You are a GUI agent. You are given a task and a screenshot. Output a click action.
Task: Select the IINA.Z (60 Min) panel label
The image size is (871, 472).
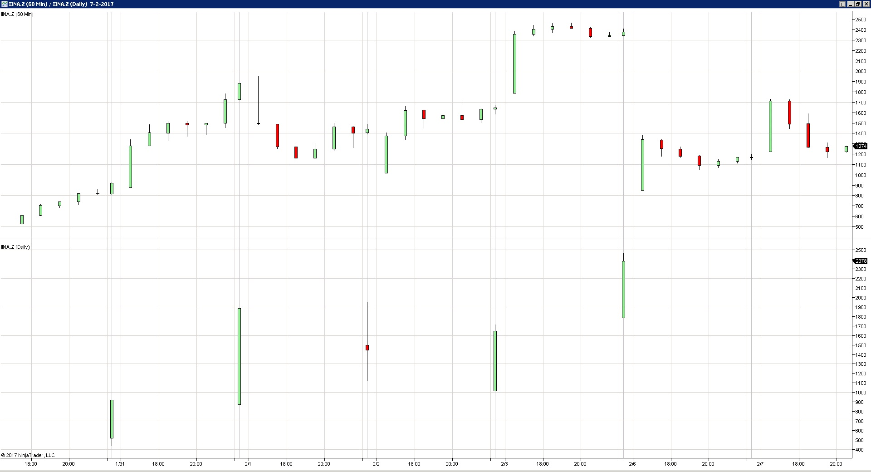pos(17,14)
